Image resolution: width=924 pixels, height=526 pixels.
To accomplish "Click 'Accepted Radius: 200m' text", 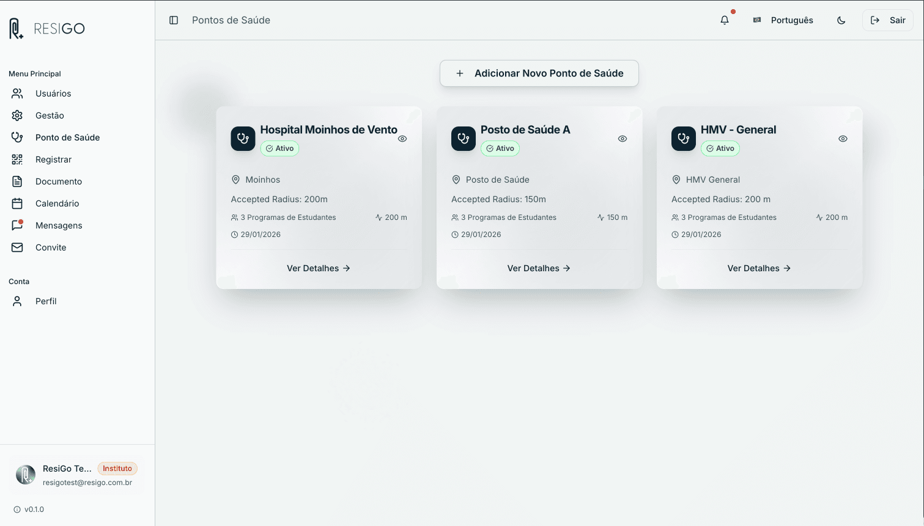I will tap(279, 199).
